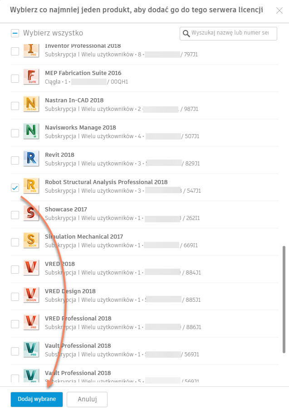Click the search magnifier icon
This screenshot has height=410, width=289.
coord(186,33)
